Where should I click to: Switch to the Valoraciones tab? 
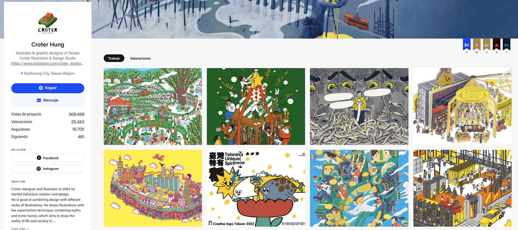click(140, 58)
